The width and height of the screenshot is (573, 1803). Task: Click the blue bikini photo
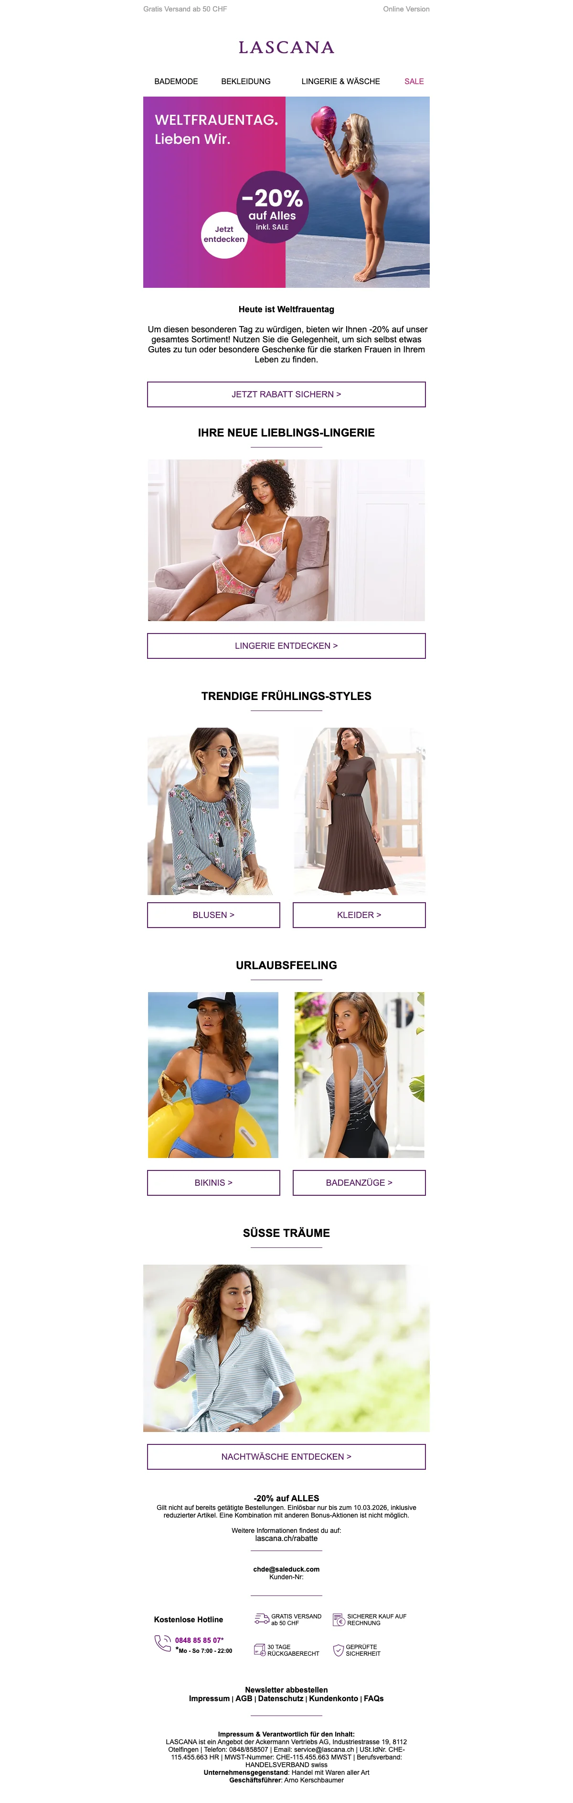click(213, 1074)
